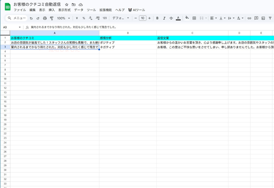The image size is (274, 188).
Task: Click the print icon
Action: pos(45,18)
